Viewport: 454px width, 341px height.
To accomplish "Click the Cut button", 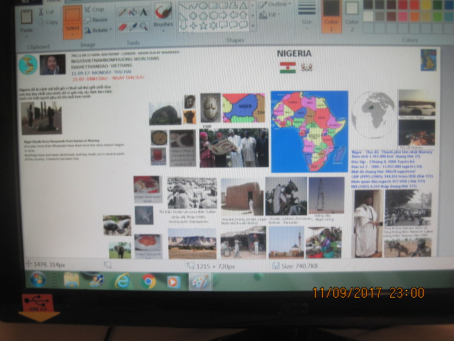I will click(x=46, y=12).
